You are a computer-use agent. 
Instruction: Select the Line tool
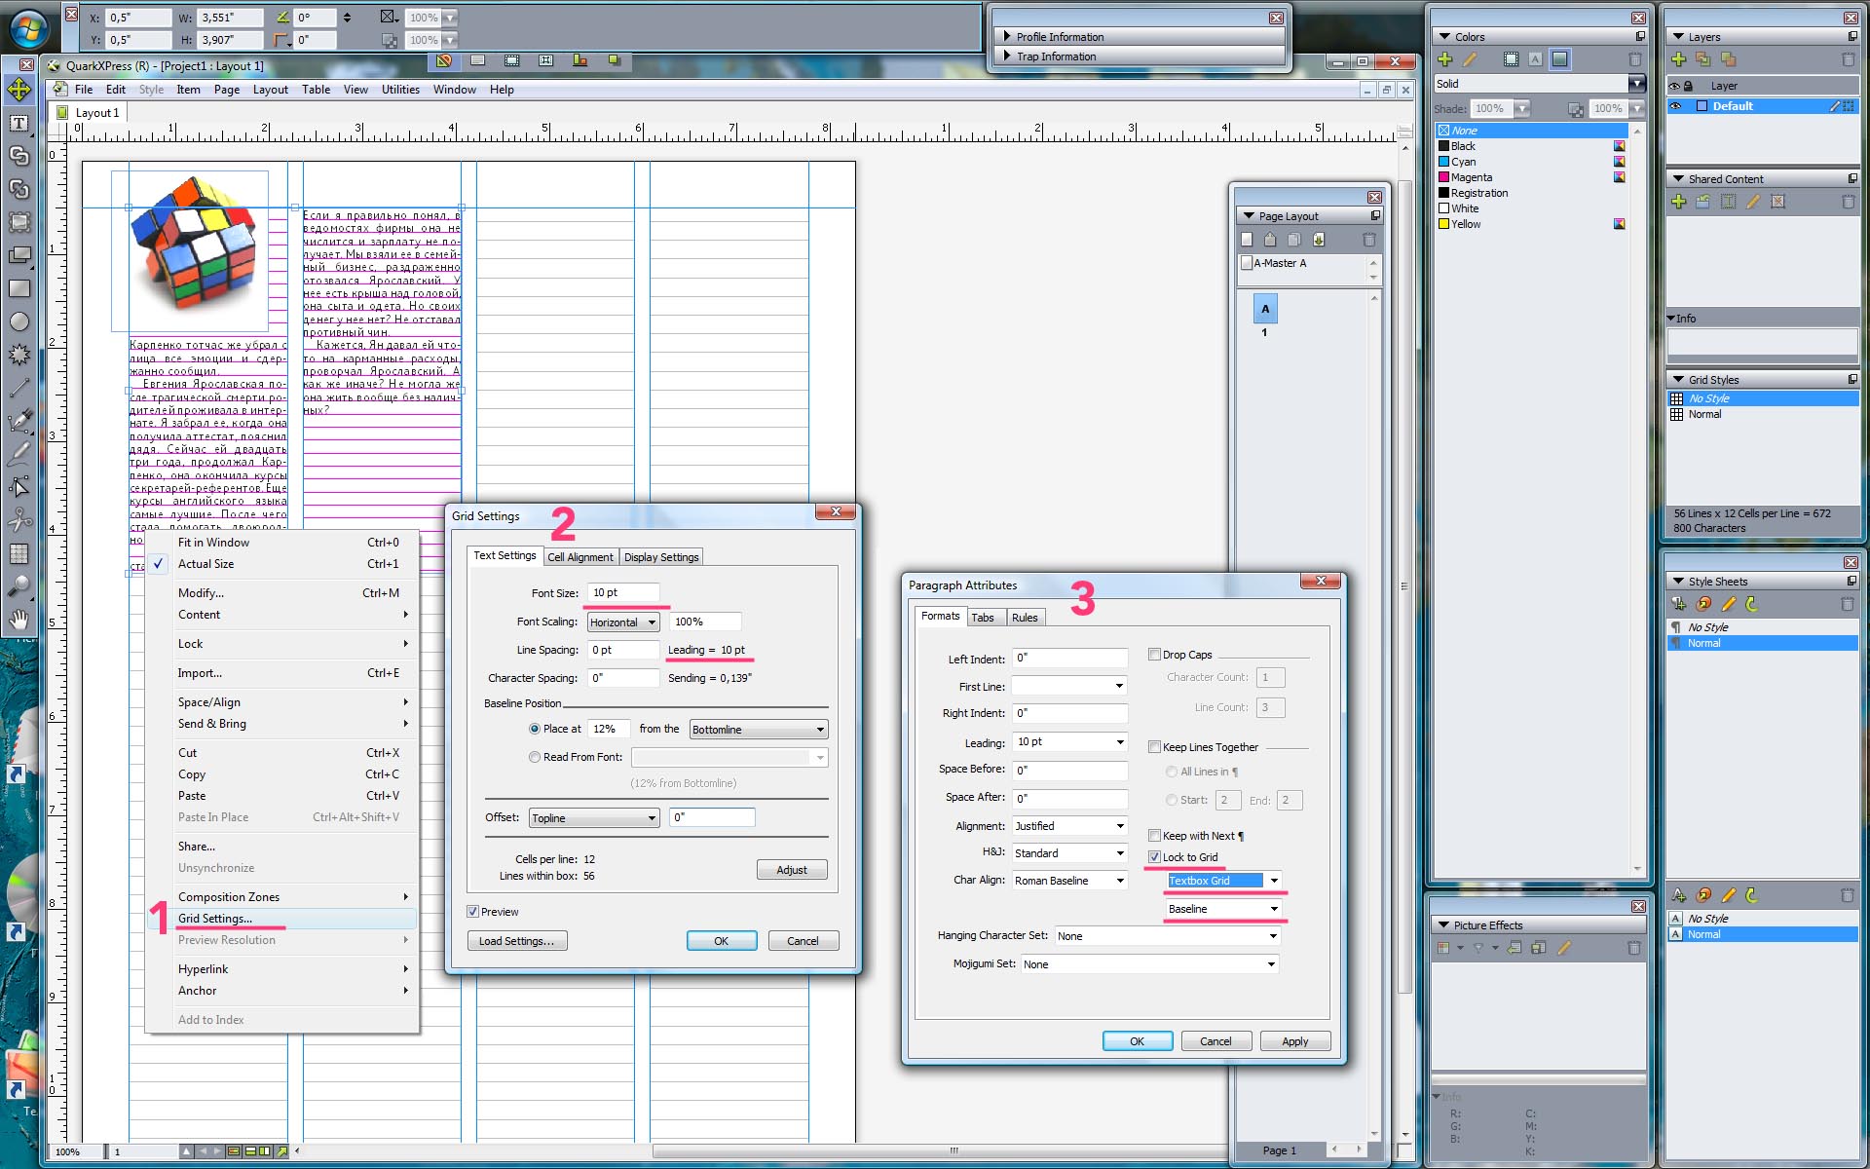[19, 388]
